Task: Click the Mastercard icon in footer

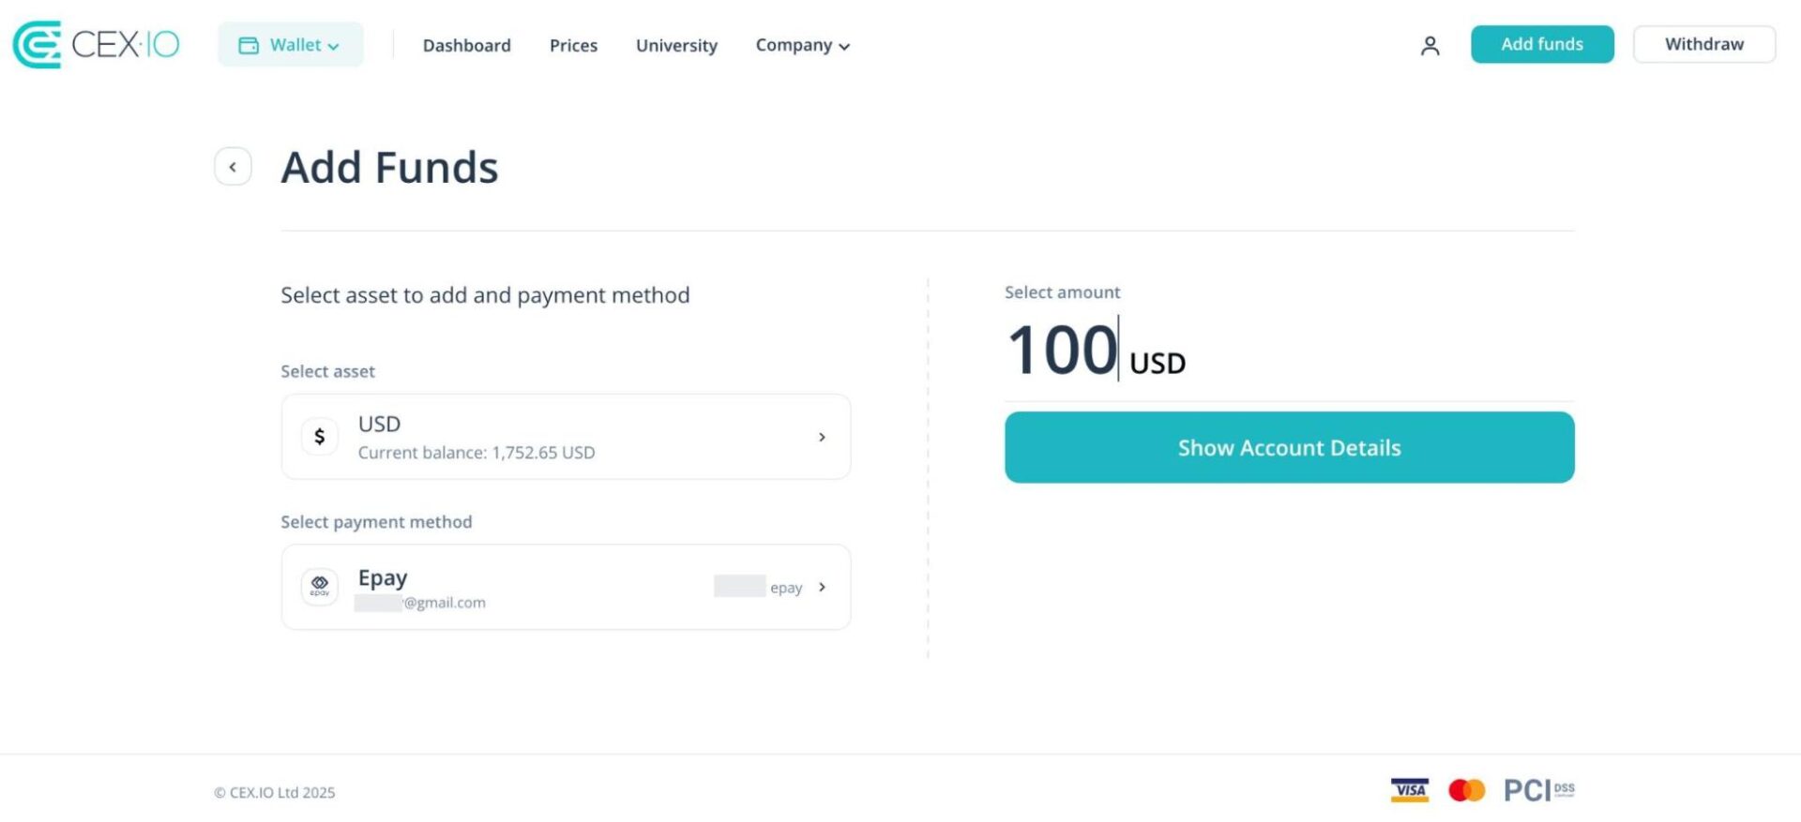Action: point(1466,790)
